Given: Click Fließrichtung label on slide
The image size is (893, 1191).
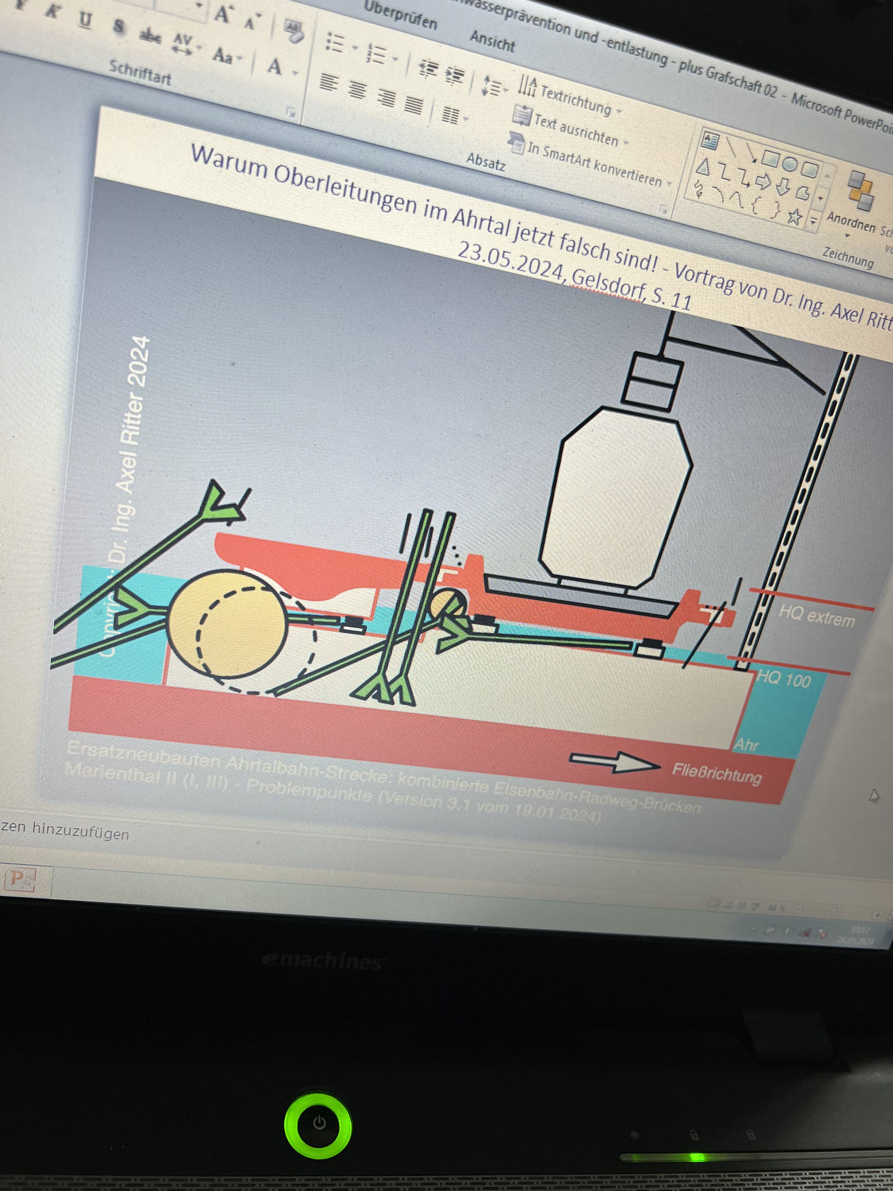Looking at the screenshot, I should [x=716, y=773].
